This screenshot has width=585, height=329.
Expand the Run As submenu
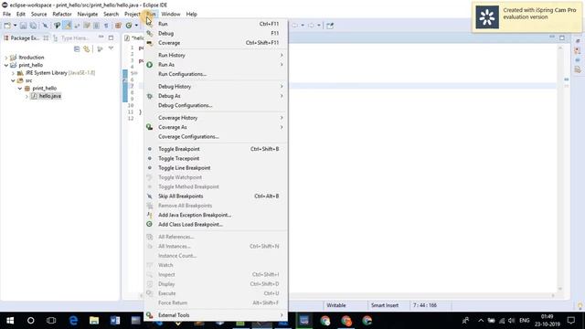(216, 65)
